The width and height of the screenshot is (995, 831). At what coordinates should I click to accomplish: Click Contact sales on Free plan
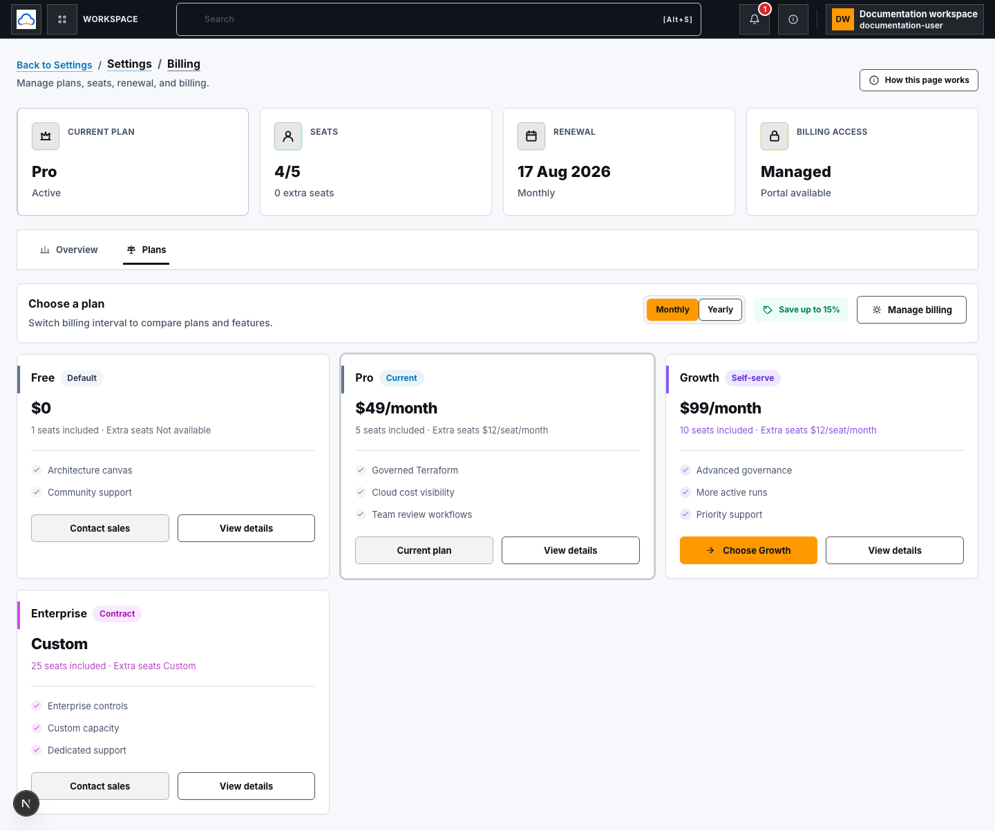(x=100, y=528)
